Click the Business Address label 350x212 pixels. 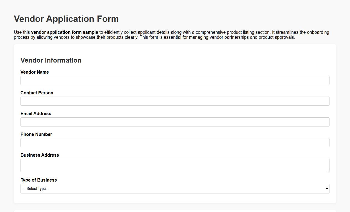[x=40, y=155]
